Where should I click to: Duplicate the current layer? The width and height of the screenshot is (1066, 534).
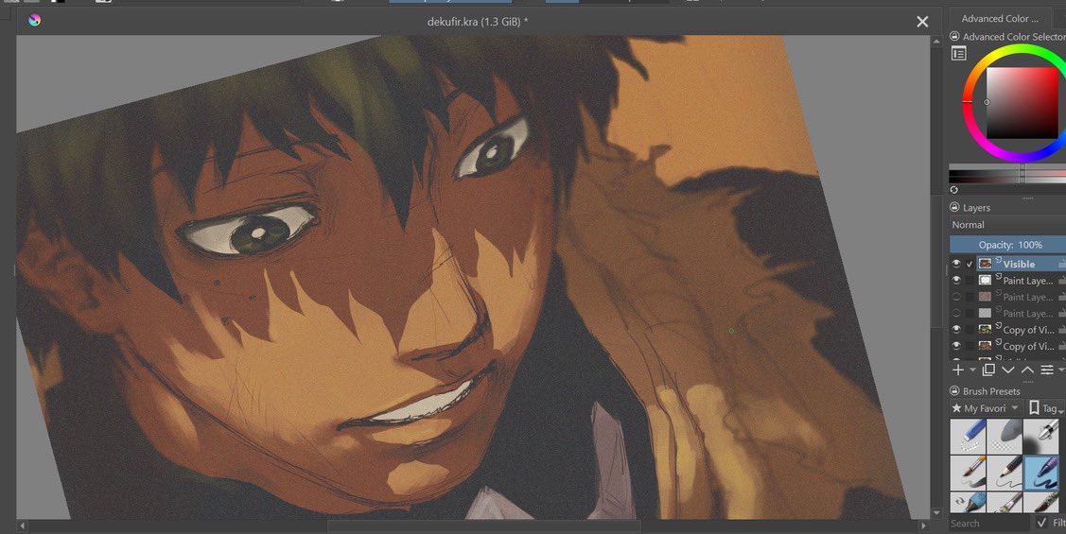click(988, 370)
